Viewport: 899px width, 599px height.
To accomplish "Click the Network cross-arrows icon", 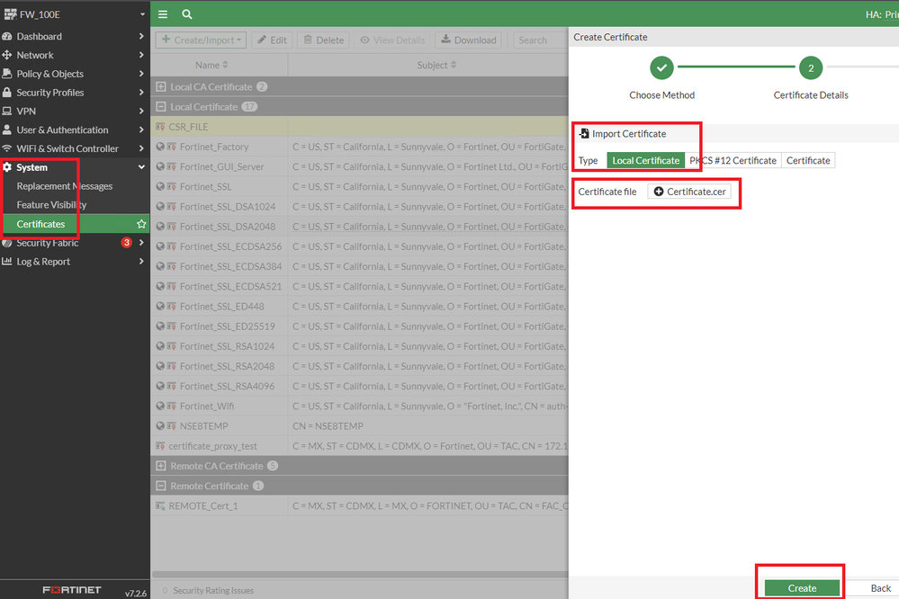I will click(7, 55).
